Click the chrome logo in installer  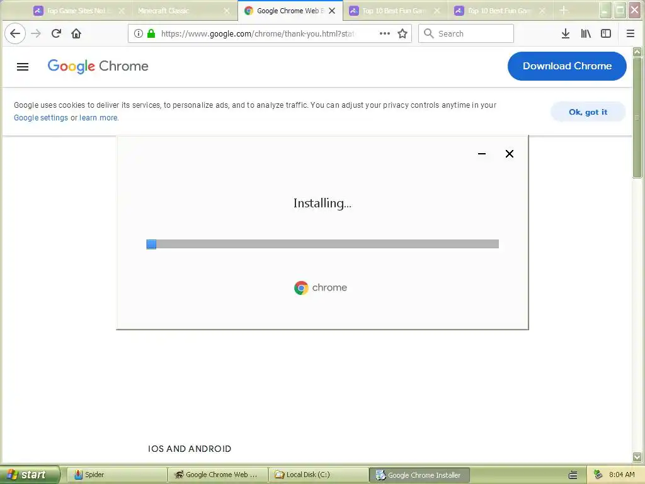[321, 287]
